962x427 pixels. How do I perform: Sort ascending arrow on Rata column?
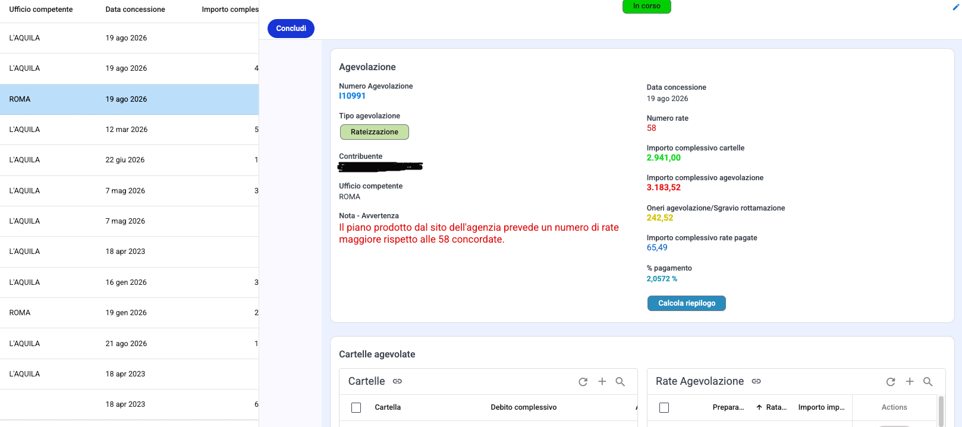(x=759, y=407)
